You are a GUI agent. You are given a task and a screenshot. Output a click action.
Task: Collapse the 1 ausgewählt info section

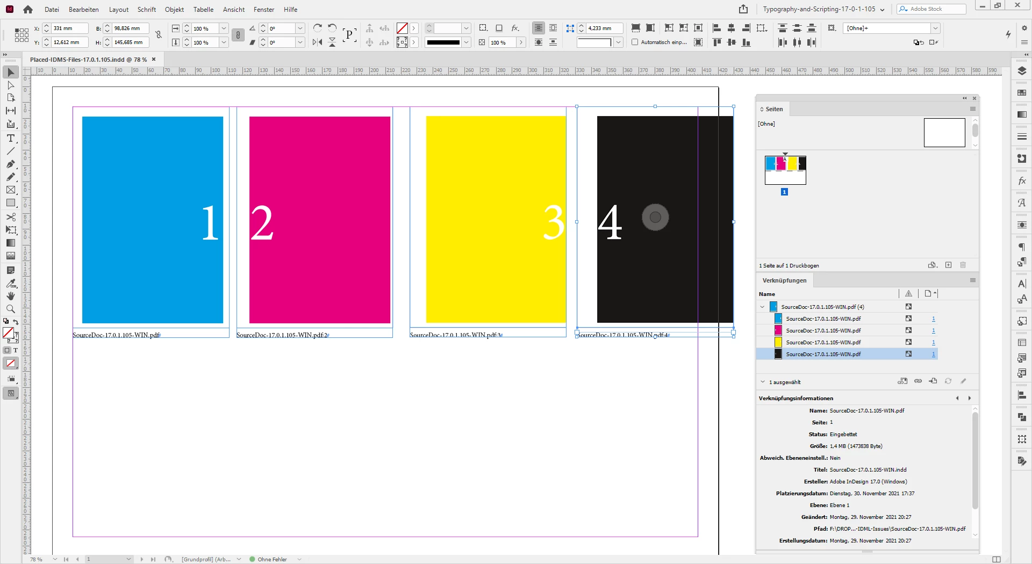[x=763, y=382]
